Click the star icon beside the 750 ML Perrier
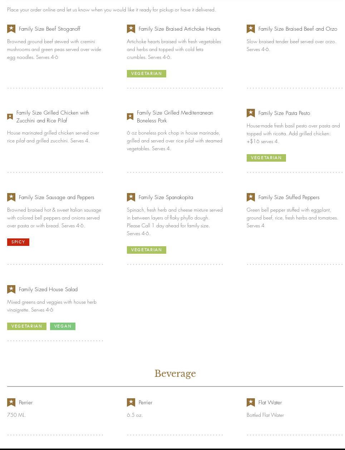This screenshot has height=450, width=345. (x=11, y=403)
